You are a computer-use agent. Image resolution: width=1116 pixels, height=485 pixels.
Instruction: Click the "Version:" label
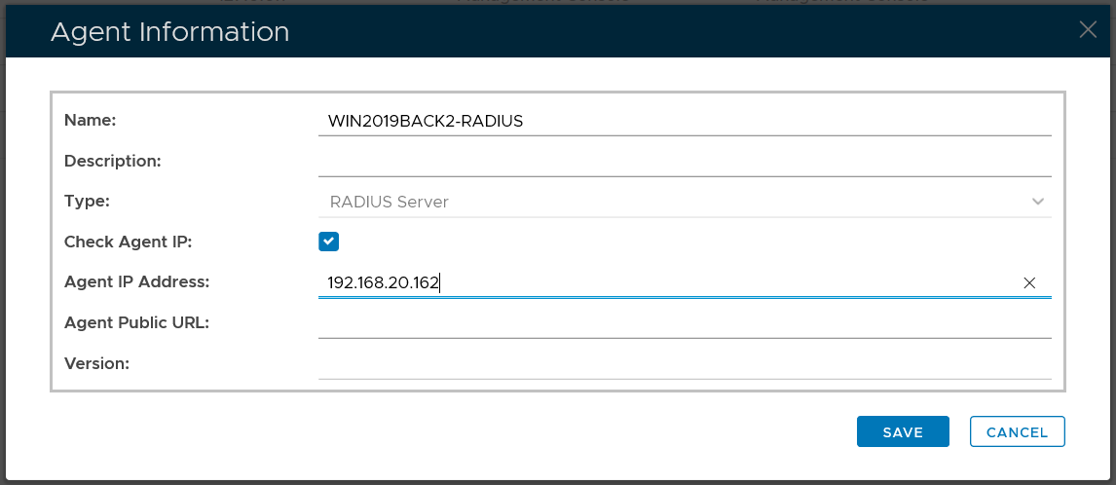[96, 363]
